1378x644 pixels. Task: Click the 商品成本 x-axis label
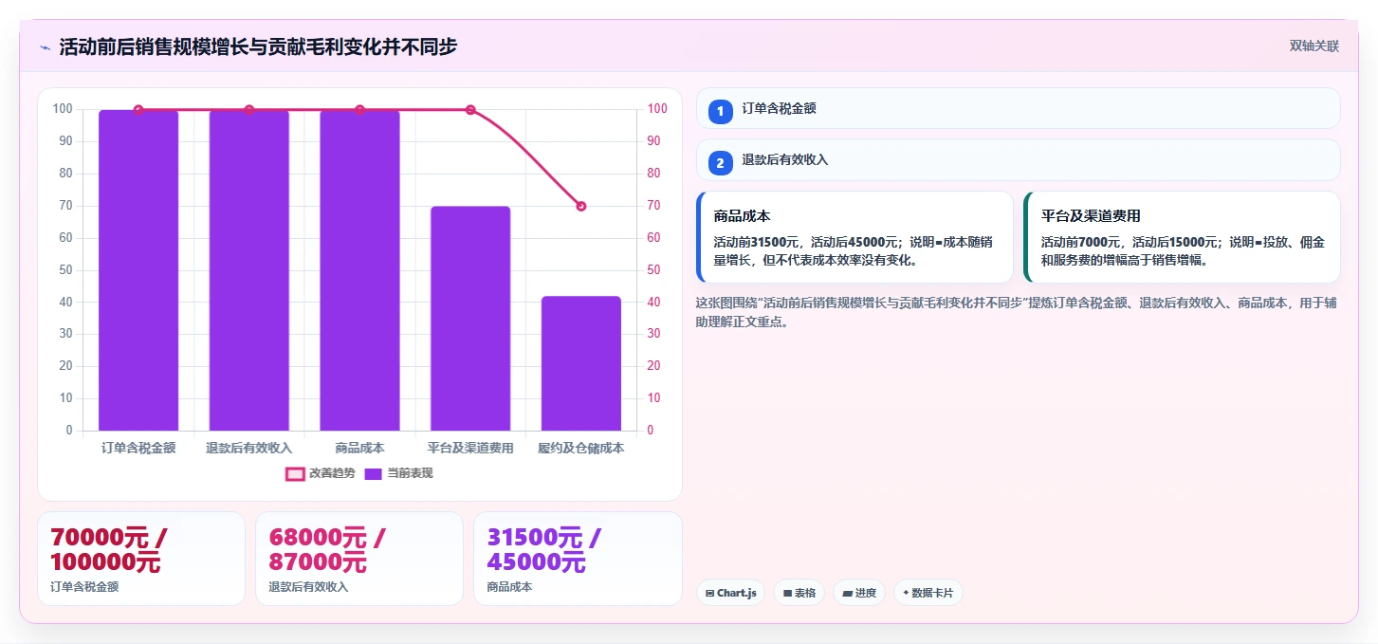pyautogui.click(x=359, y=448)
